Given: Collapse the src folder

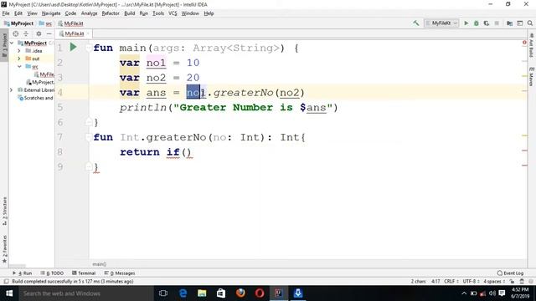Looking at the screenshot, I should 19,67.
